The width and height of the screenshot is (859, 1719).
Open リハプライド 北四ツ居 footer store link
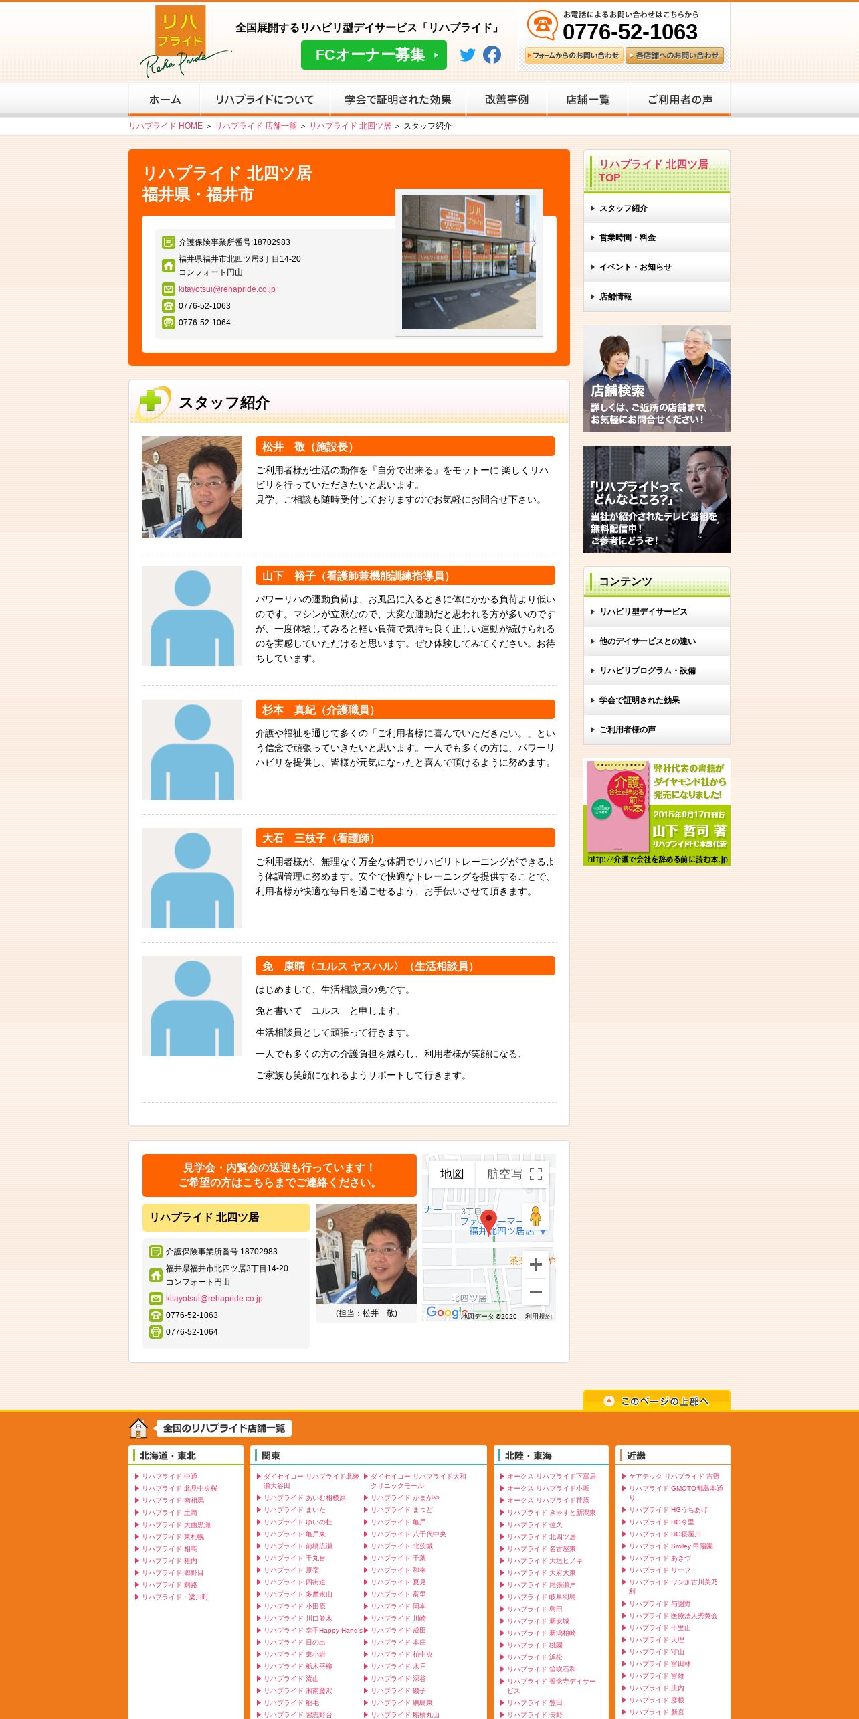coord(541,1536)
